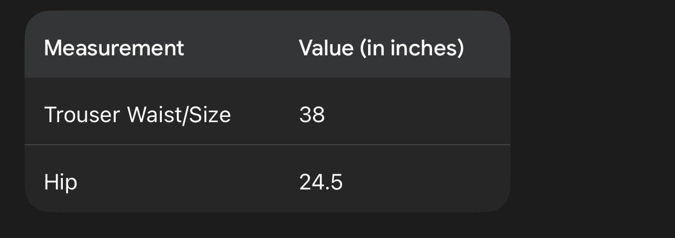
Task: Click the hip value "24.5"
Action: 320,182
